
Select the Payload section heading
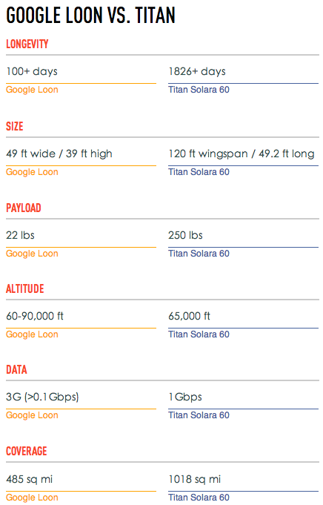pyautogui.click(x=24, y=208)
